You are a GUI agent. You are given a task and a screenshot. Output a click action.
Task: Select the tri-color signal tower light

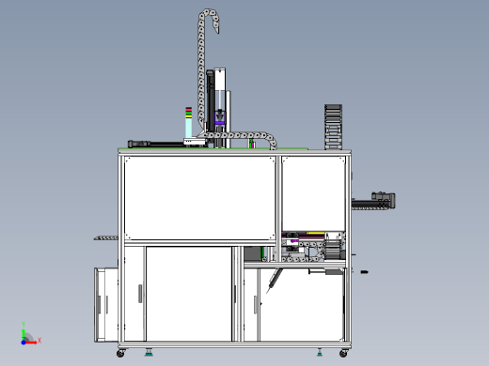tap(188, 123)
